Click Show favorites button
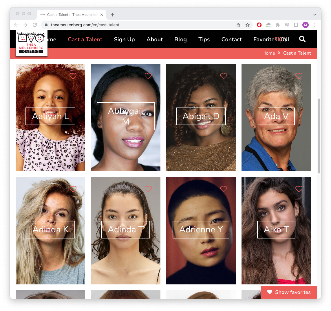Screen dimensions: 331x311 pyautogui.click(x=289, y=292)
